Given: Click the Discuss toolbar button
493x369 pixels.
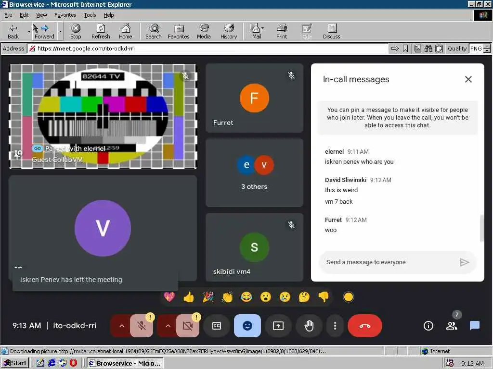Looking at the screenshot, I should (331, 31).
